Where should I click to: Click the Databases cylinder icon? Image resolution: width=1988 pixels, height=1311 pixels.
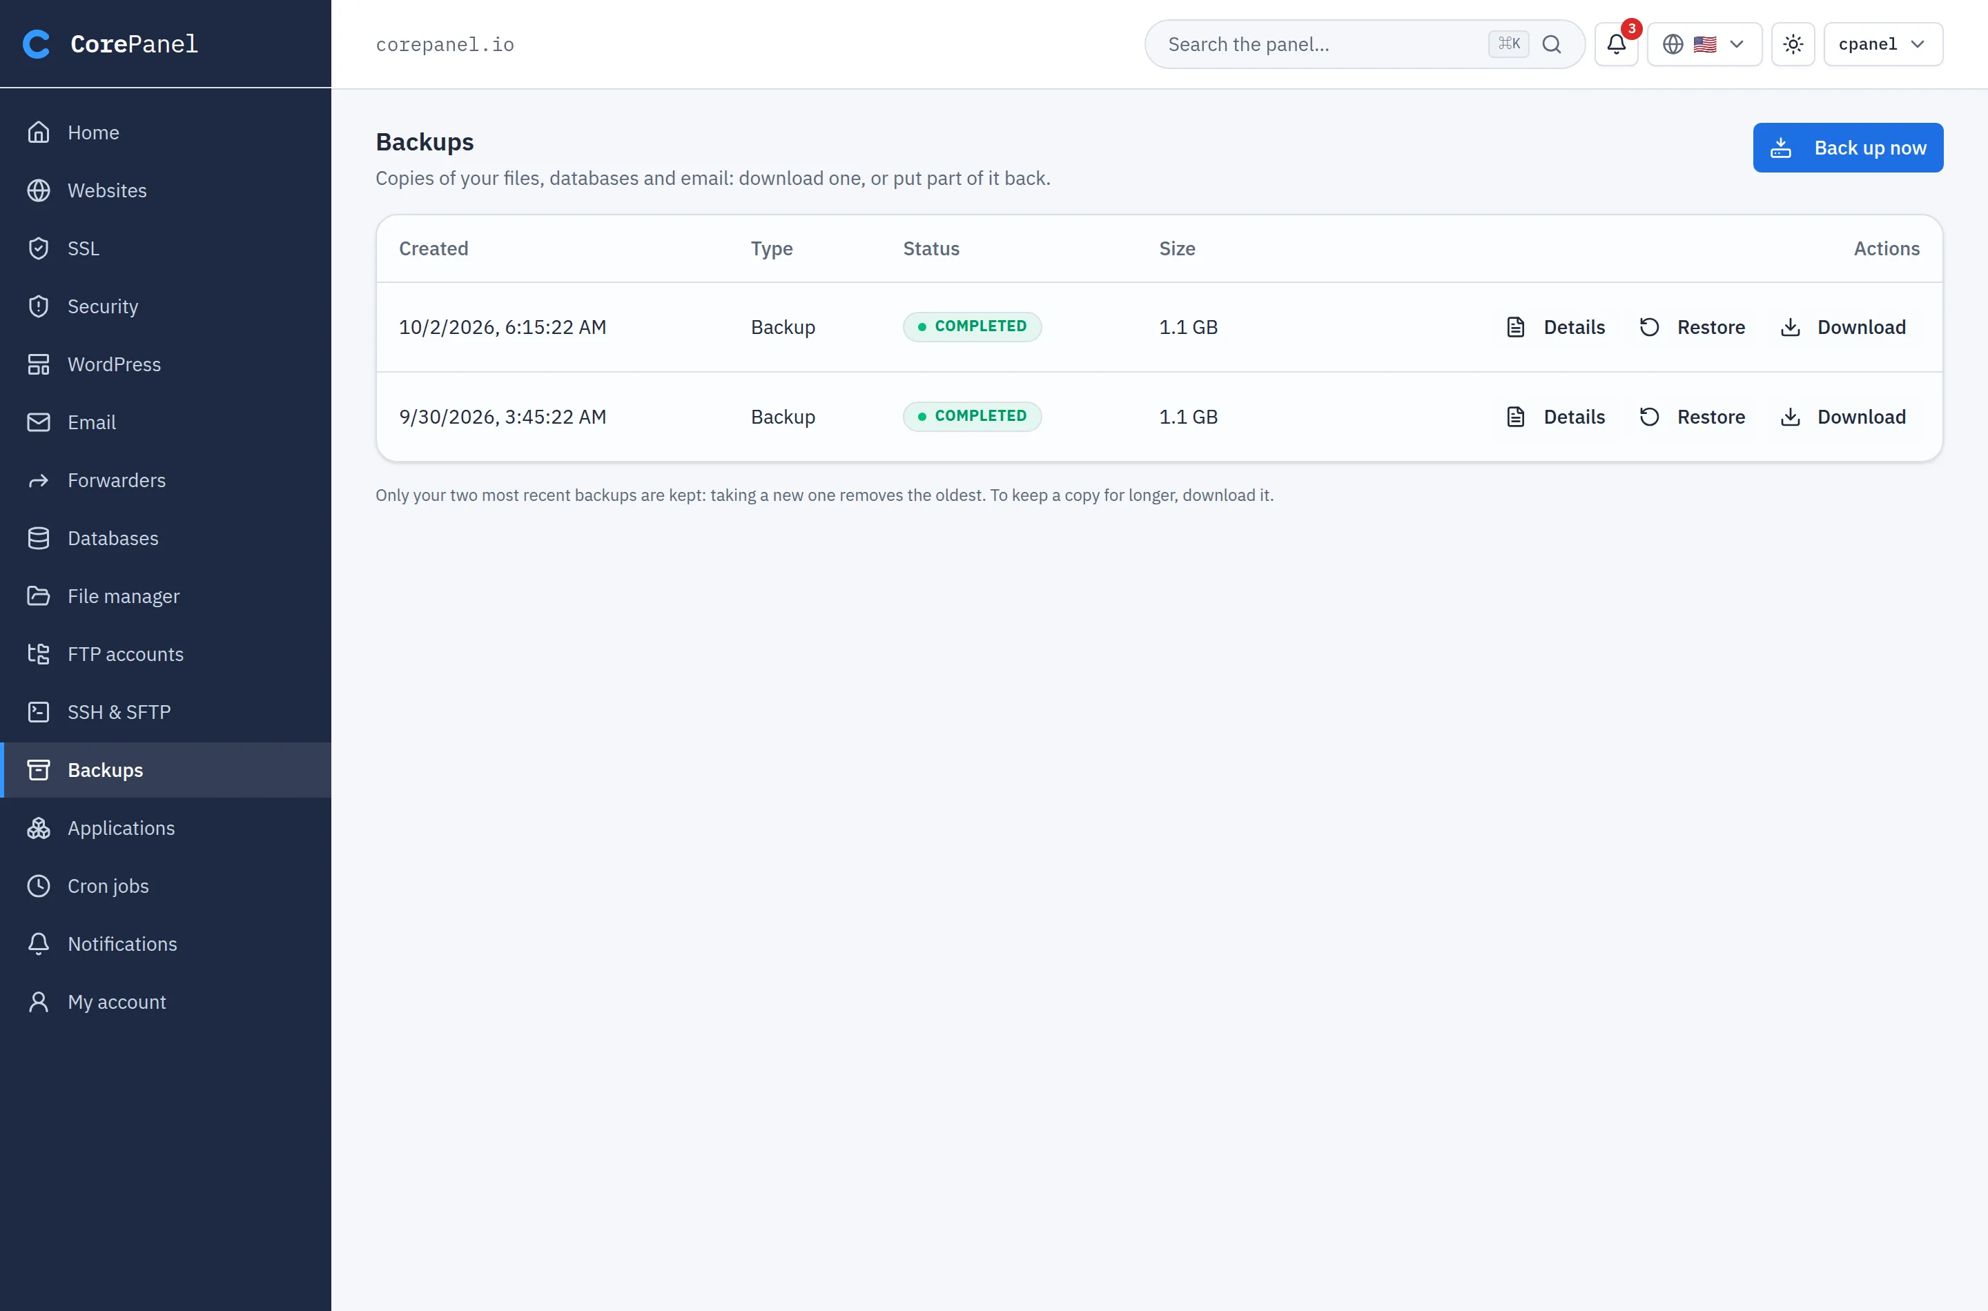click(x=39, y=538)
